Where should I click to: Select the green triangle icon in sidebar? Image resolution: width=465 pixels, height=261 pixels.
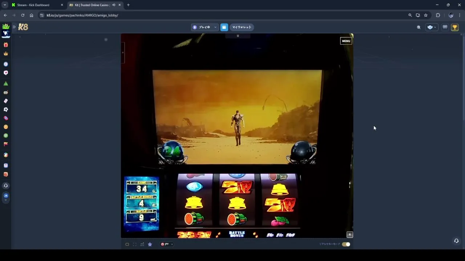5,84
